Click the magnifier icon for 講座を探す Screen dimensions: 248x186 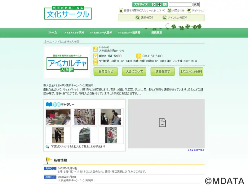click(138, 18)
